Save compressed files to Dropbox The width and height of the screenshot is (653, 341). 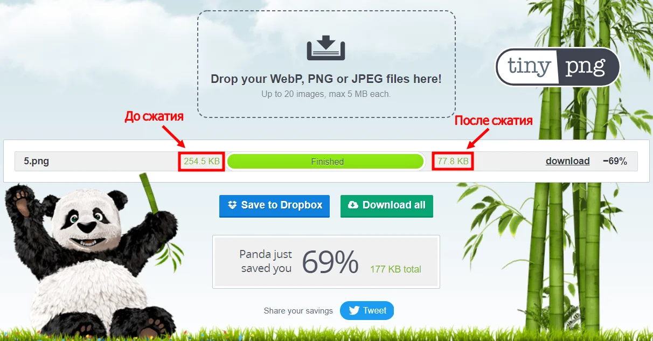[274, 206]
